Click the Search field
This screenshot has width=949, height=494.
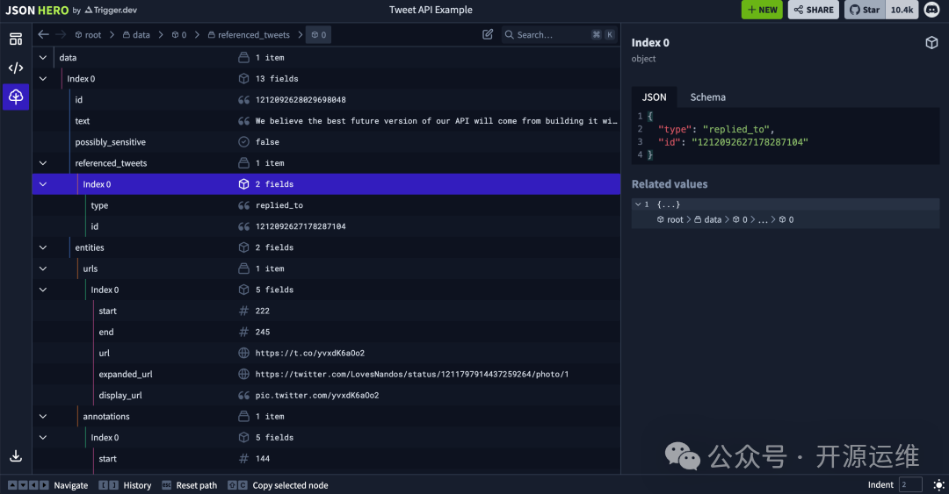click(560, 35)
